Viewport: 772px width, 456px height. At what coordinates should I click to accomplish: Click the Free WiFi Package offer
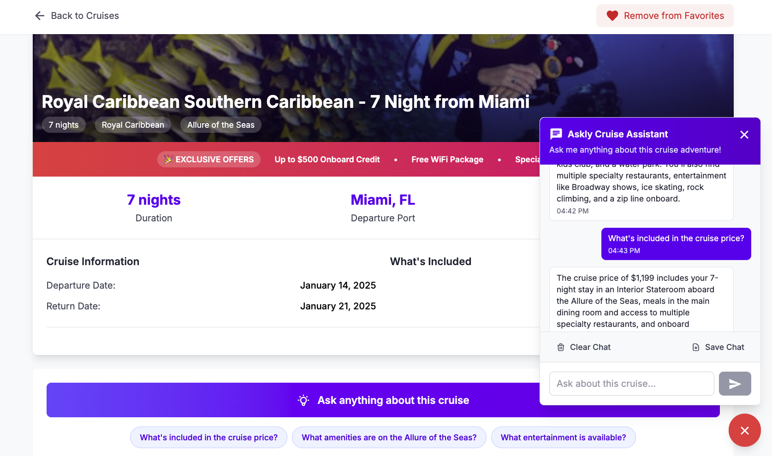pyautogui.click(x=447, y=160)
